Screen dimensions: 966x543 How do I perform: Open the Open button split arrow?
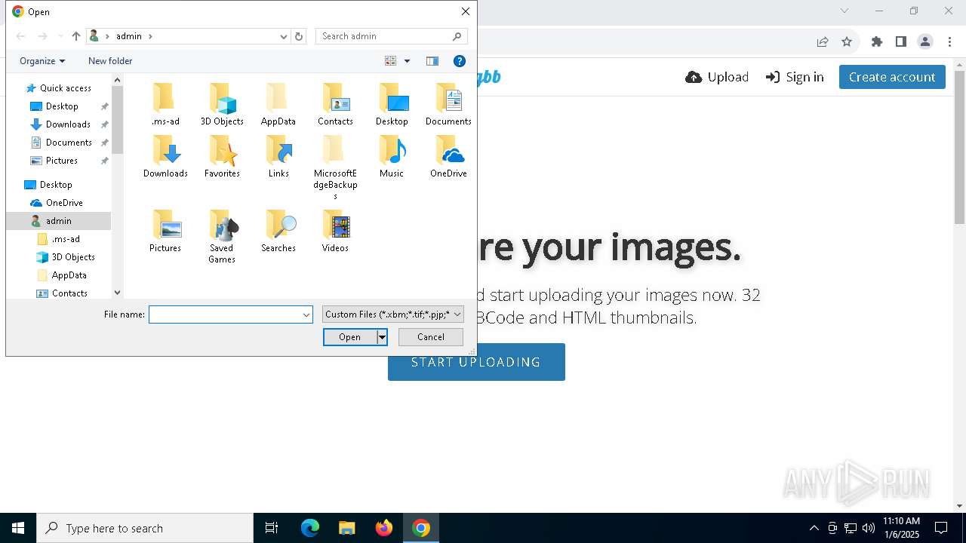tap(382, 337)
